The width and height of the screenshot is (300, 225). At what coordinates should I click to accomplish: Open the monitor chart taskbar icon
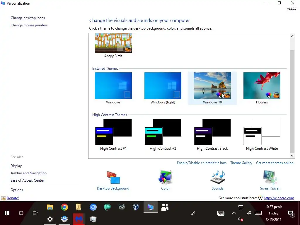[x=93, y=219]
